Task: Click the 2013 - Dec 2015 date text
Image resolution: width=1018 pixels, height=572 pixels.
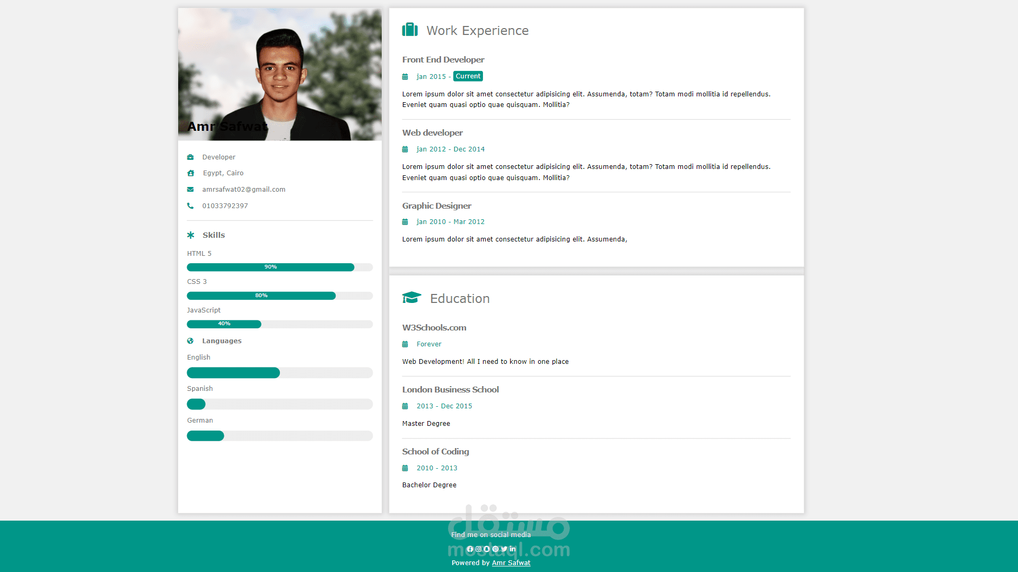Action: pos(444,406)
